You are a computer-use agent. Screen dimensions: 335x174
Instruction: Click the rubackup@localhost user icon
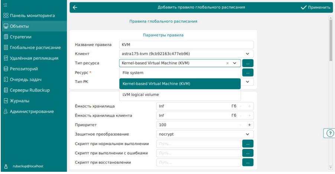pos(6,166)
